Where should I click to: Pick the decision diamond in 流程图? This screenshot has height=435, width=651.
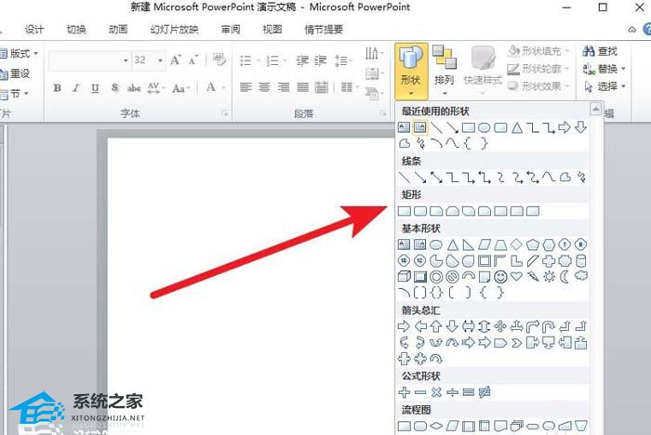(x=436, y=426)
